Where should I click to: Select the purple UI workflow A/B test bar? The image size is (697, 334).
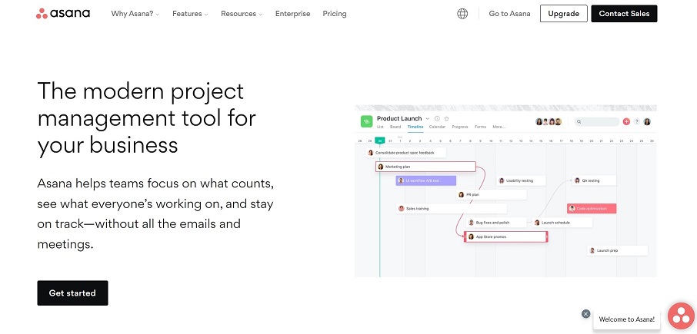point(426,180)
